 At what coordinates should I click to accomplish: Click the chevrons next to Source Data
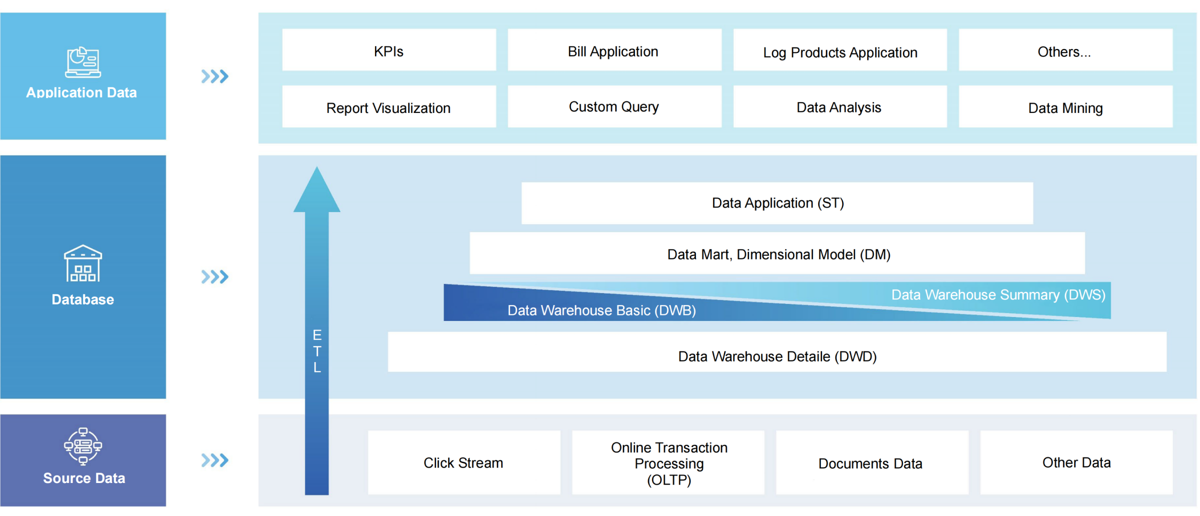point(214,460)
